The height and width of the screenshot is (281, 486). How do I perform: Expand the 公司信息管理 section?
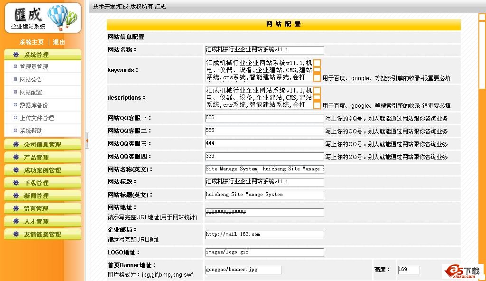[x=42, y=144]
